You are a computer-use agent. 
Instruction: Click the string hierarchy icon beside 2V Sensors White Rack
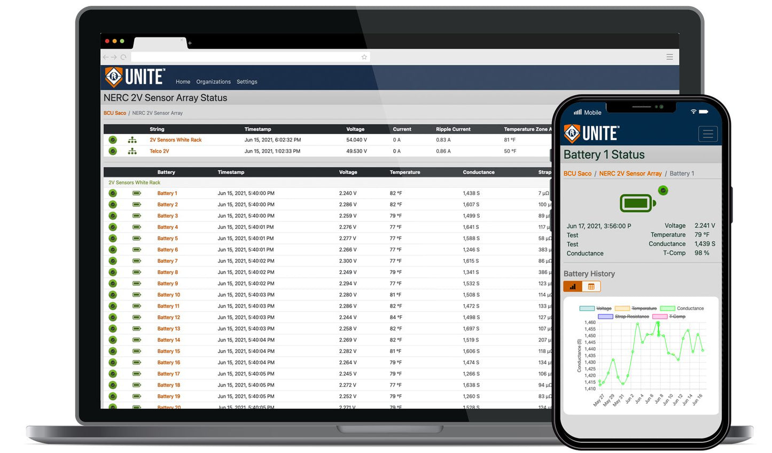click(132, 140)
